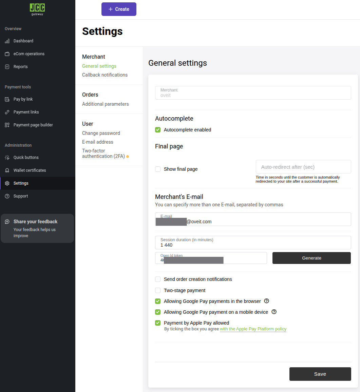Viewport: 360px width, 392px height.
Task: Open Dashboard via its chart icon
Action: (x=7, y=41)
